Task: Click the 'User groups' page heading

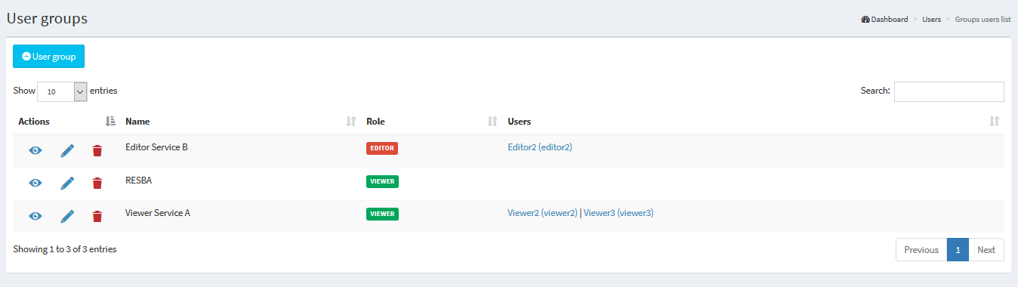Action: point(47,18)
